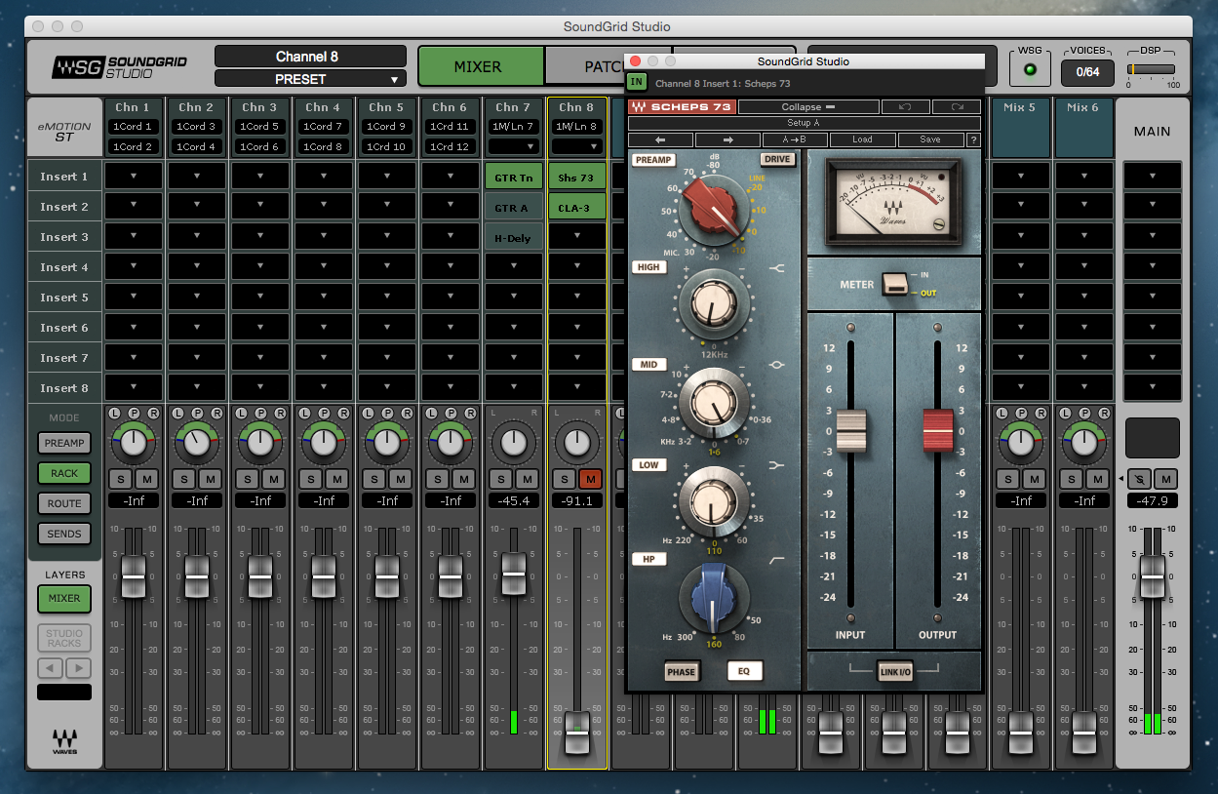
Task: Go to previous preset with left arrow
Action: tap(660, 139)
